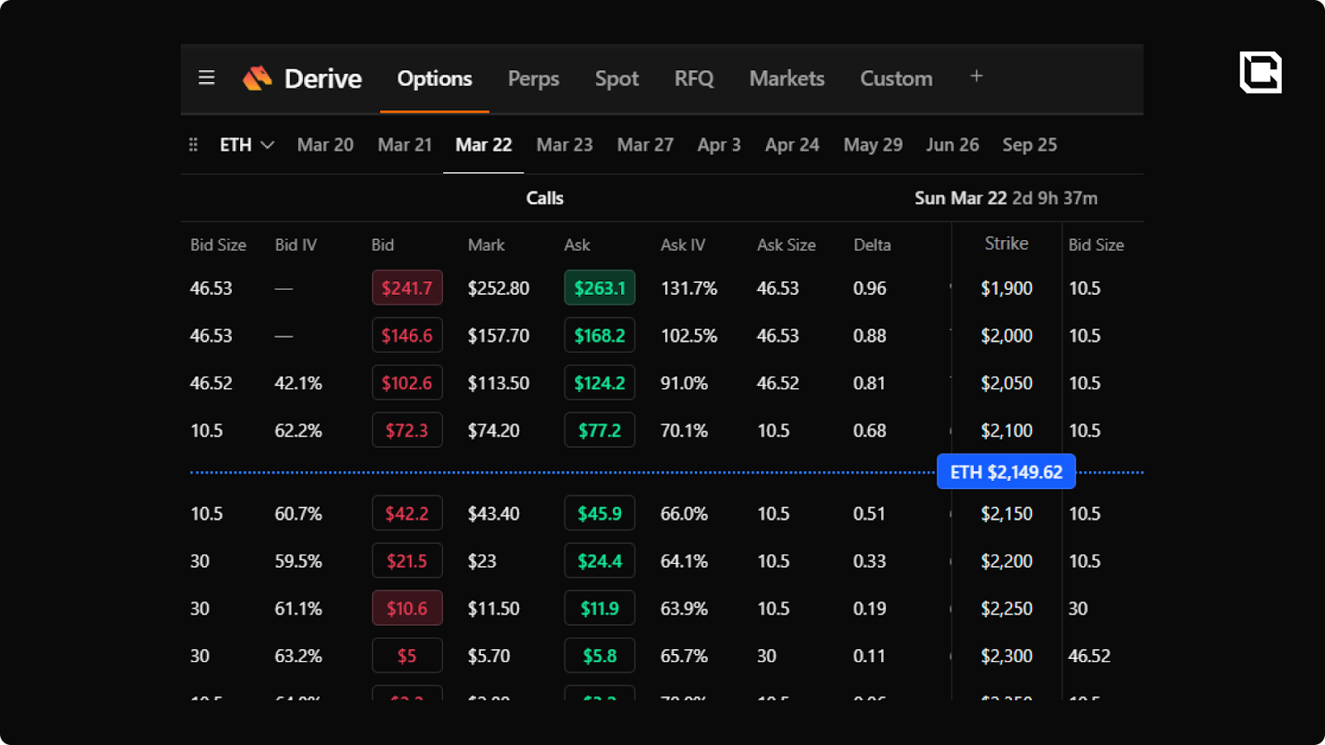Open the hamburger menu icon
The width and height of the screenshot is (1325, 745).
point(206,78)
